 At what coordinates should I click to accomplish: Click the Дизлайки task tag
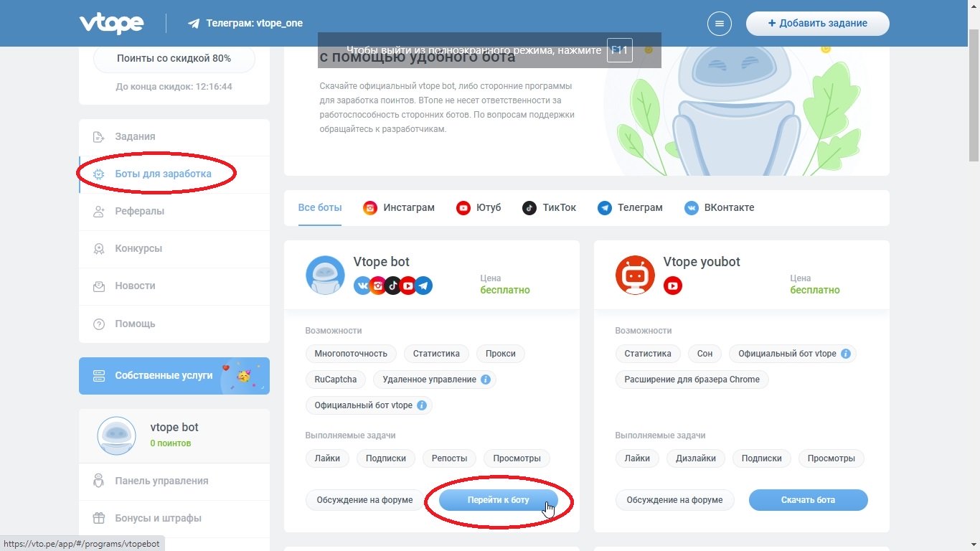[x=696, y=458]
